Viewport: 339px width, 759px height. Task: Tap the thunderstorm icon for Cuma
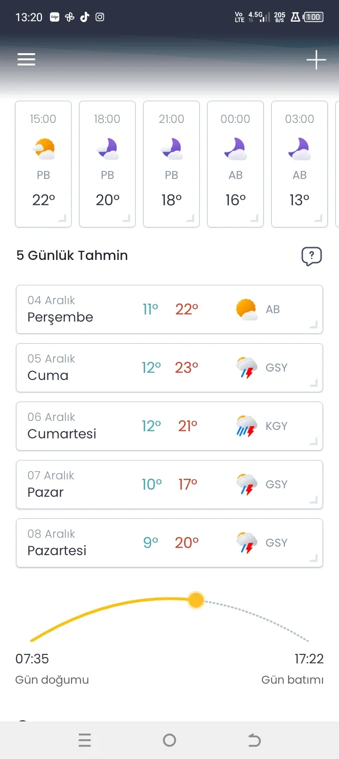pos(246,368)
